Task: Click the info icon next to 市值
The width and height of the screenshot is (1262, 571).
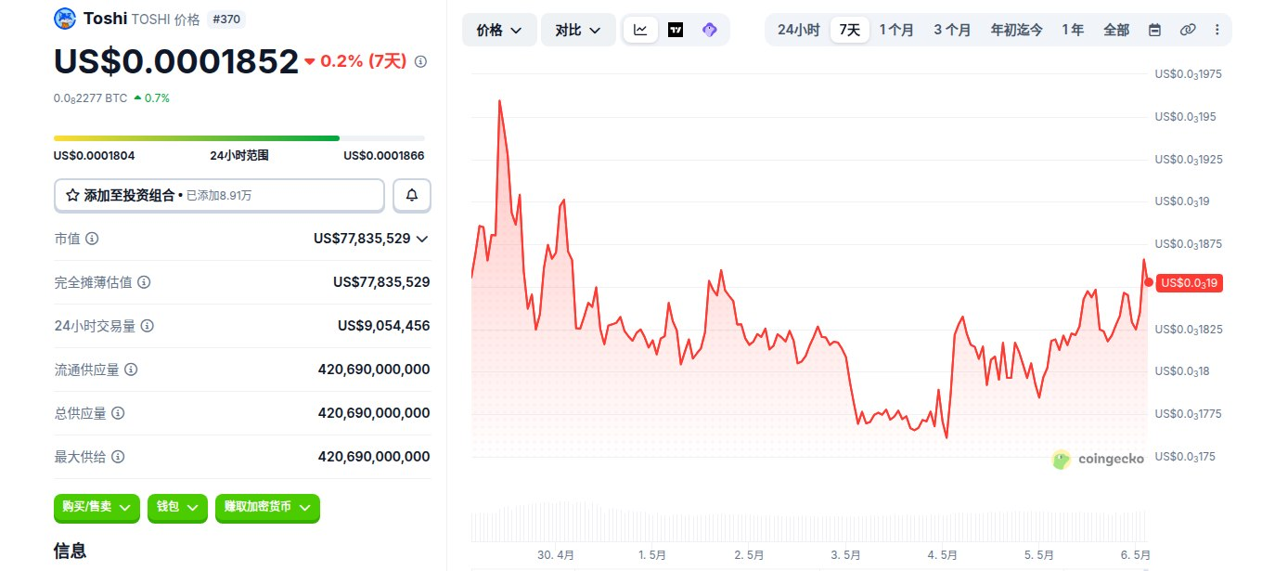Action: (92, 239)
